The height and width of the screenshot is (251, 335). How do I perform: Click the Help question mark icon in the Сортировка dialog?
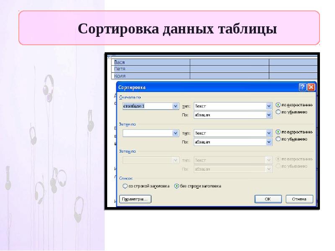click(302, 87)
